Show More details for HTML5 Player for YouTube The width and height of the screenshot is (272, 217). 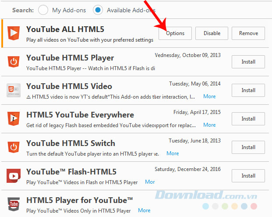point(144,210)
